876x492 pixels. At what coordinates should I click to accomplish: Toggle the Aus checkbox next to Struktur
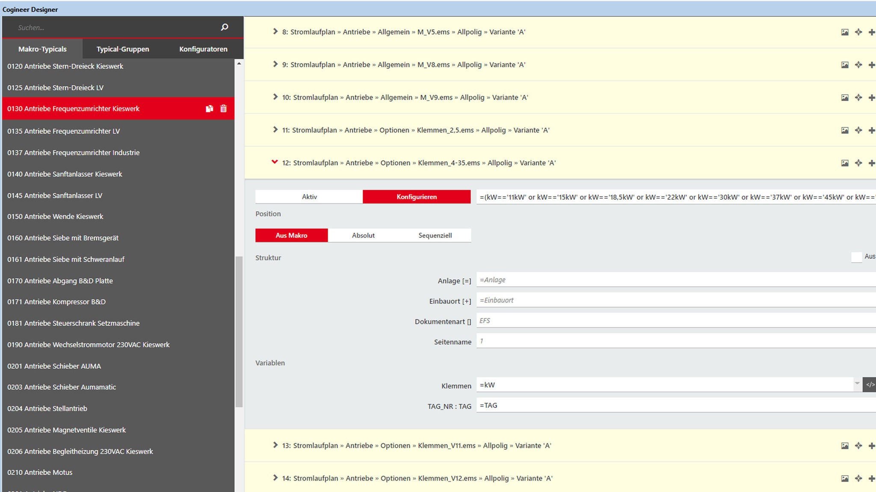coord(857,257)
